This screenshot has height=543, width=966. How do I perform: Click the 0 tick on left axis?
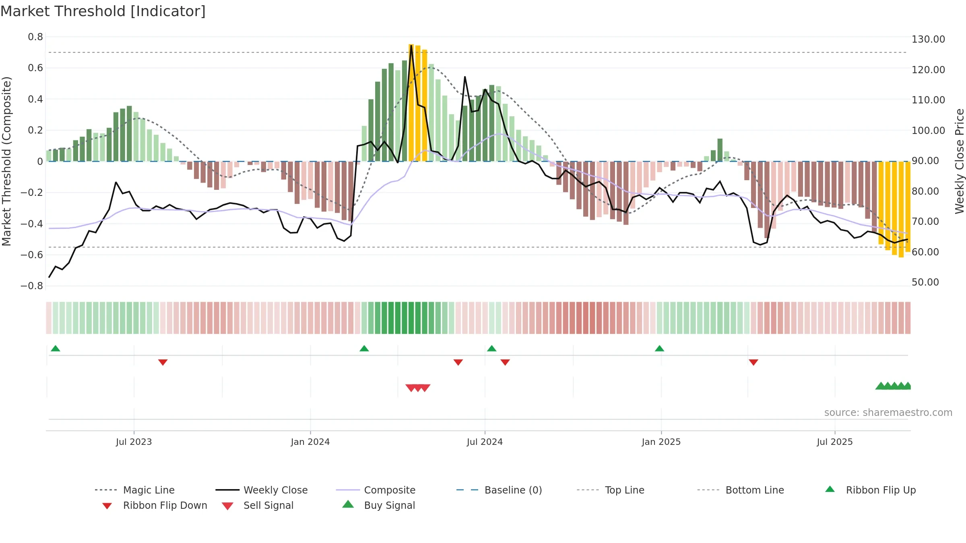(x=40, y=161)
